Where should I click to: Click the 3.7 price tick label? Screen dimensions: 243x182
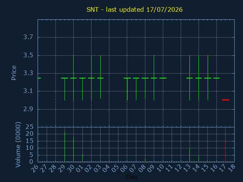(28, 37)
